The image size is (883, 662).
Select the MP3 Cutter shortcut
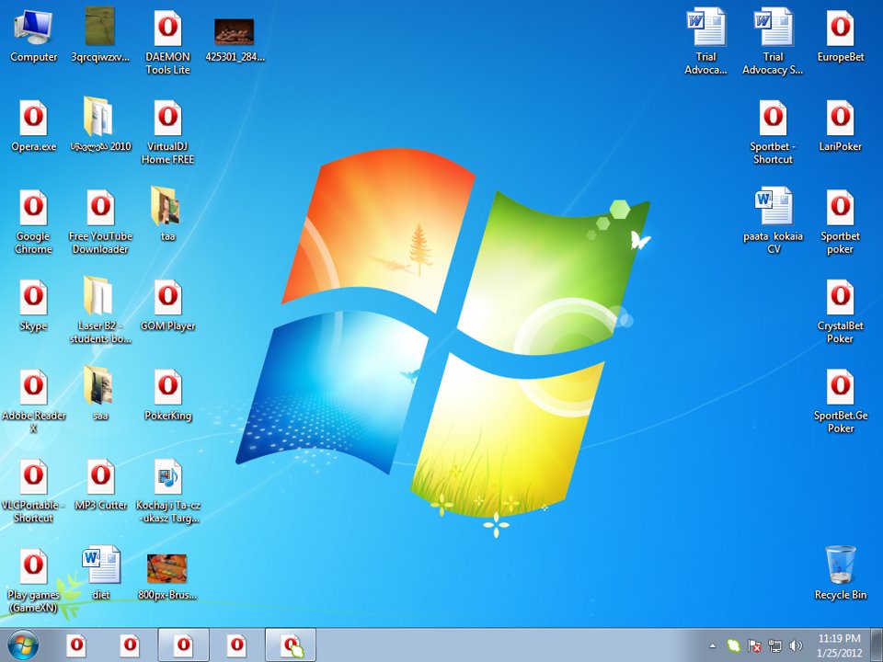click(100, 477)
